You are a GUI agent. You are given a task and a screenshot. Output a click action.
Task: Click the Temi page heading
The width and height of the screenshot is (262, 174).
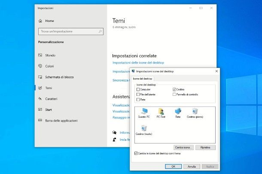pos(119,21)
